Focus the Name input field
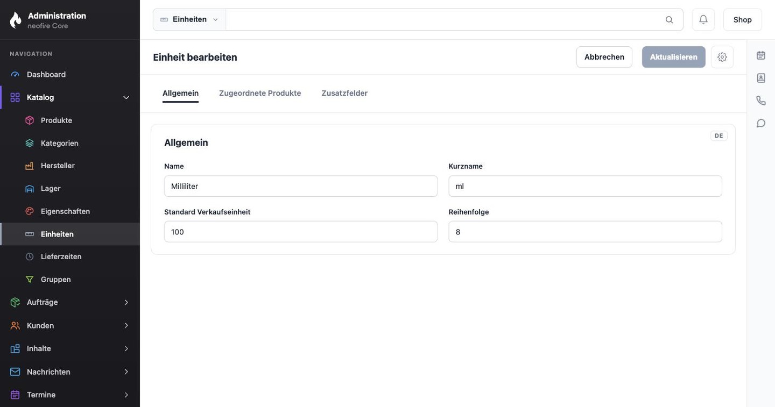The height and width of the screenshot is (407, 775). point(301,186)
